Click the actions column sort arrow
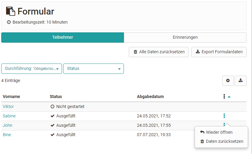 (x=229, y=97)
